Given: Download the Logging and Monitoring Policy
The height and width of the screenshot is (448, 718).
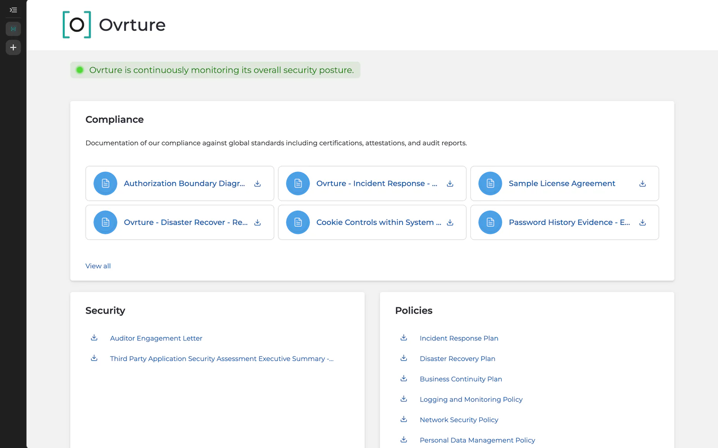Looking at the screenshot, I should [404, 399].
